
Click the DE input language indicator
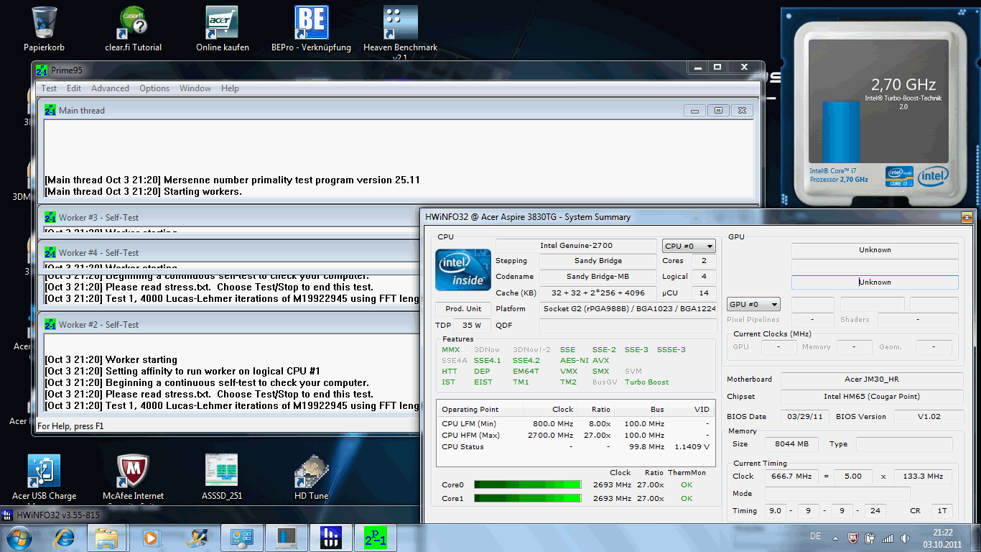(815, 536)
